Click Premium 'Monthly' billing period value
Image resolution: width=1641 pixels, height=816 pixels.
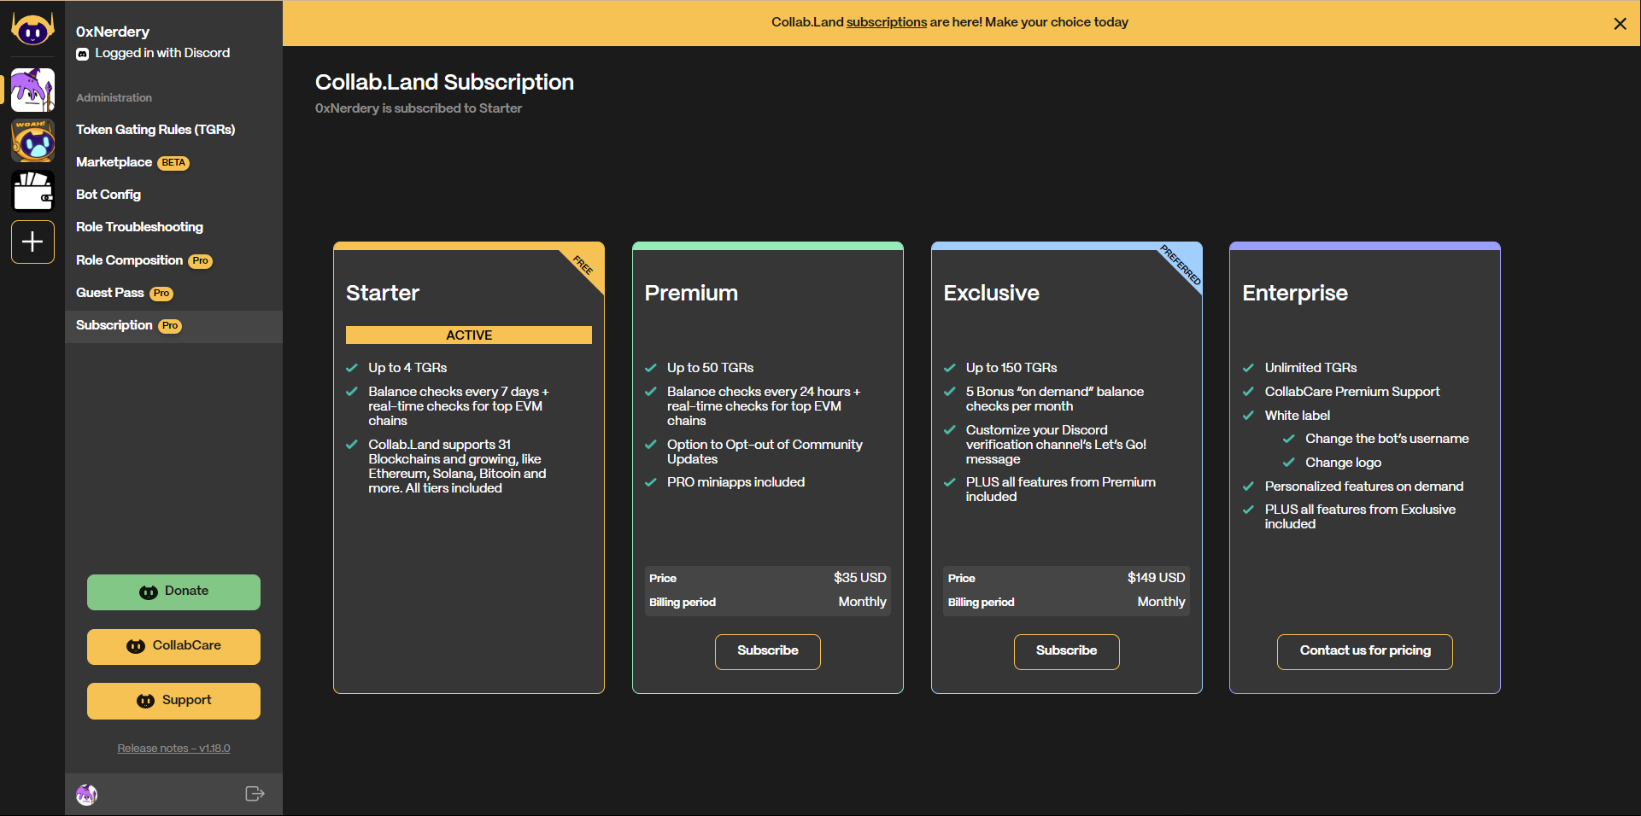862,602
